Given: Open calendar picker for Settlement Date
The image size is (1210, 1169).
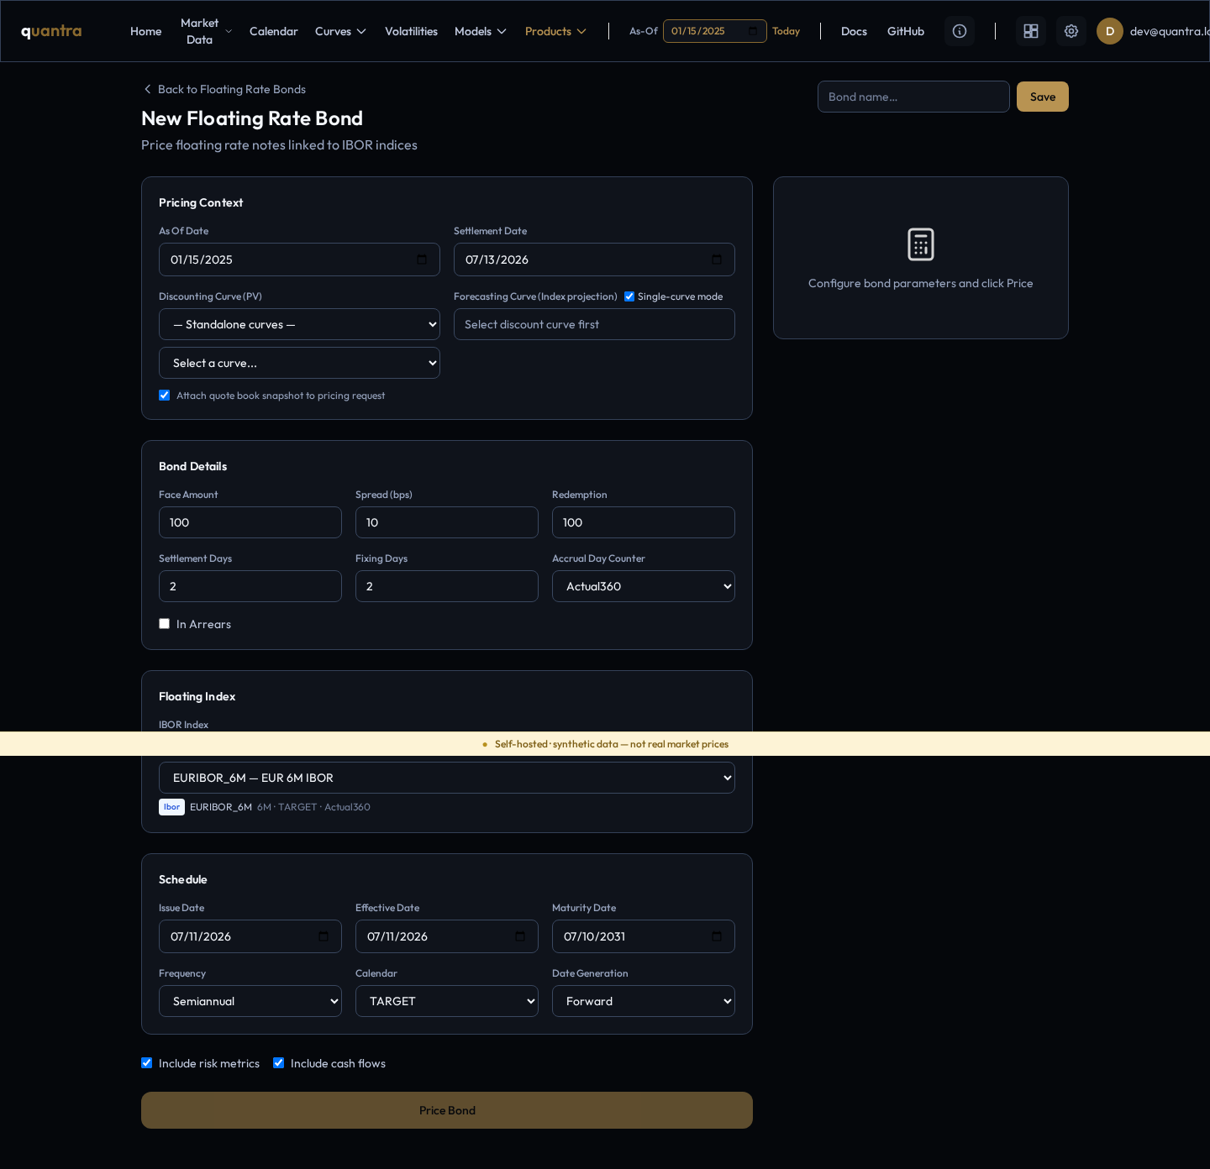Looking at the screenshot, I should (x=717, y=259).
